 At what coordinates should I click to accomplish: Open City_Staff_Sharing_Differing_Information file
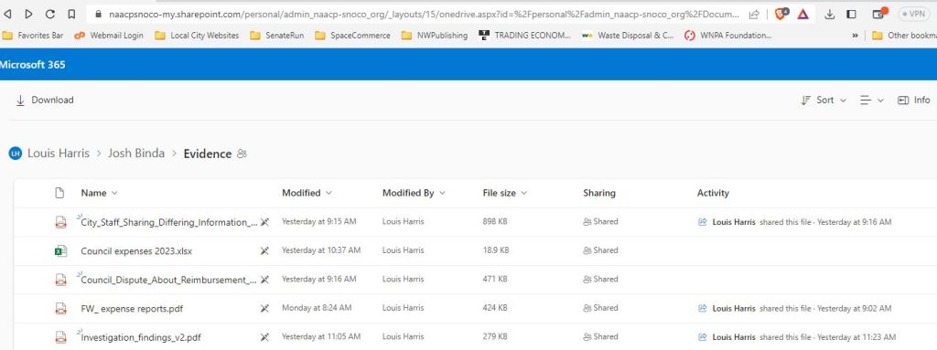(169, 223)
